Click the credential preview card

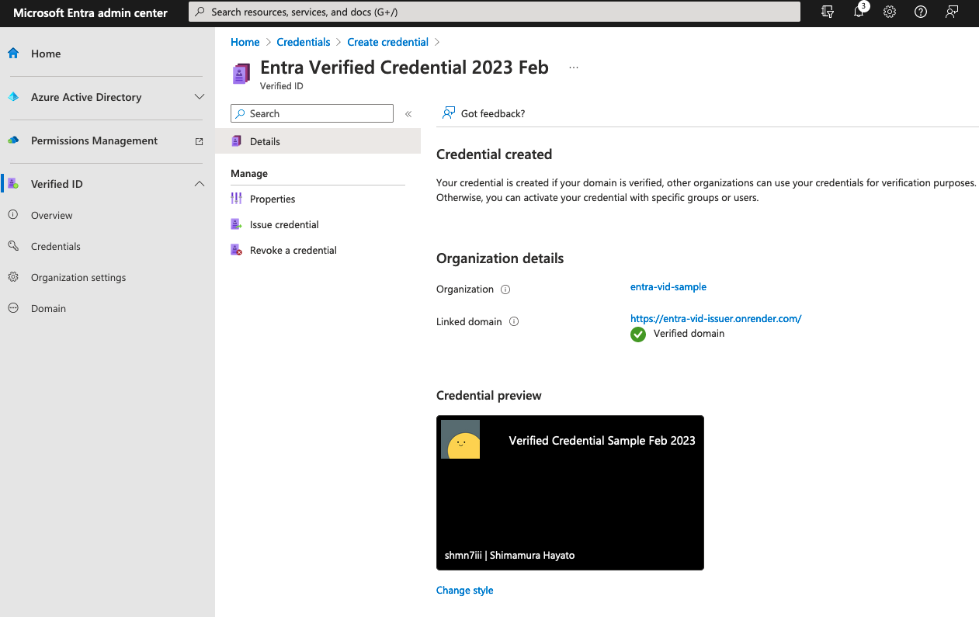tap(570, 493)
